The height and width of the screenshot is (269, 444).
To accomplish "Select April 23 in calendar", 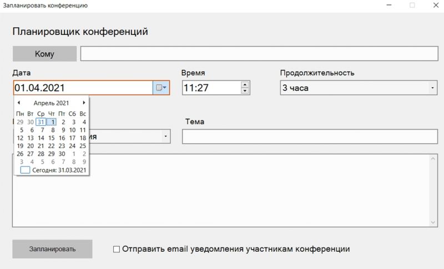I will tap(62, 146).
